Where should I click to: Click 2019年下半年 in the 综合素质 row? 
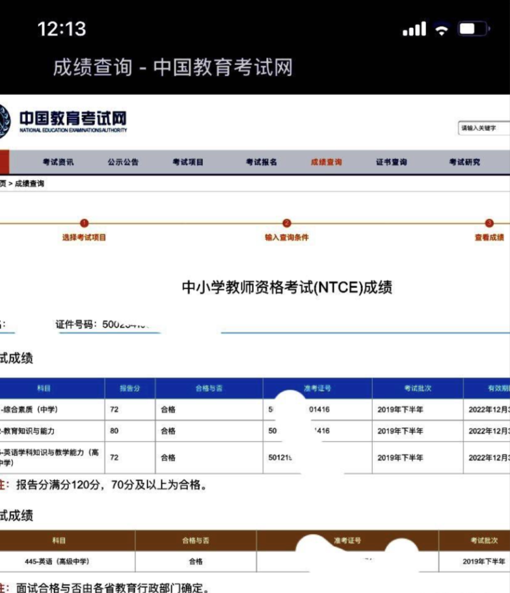400,410
